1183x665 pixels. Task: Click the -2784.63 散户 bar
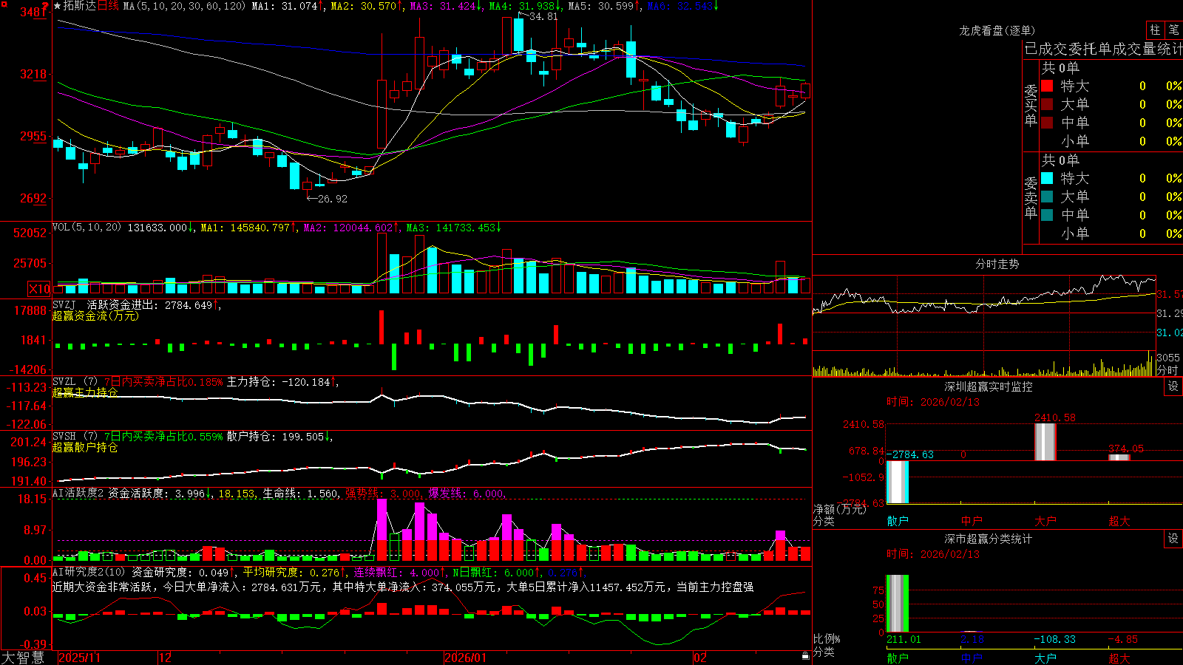898,482
